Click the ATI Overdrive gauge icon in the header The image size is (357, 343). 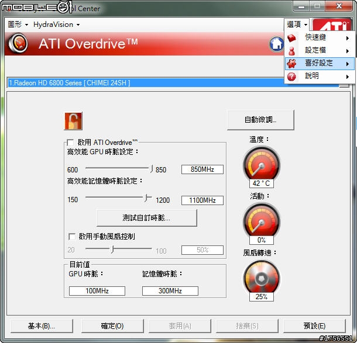[x=18, y=43]
